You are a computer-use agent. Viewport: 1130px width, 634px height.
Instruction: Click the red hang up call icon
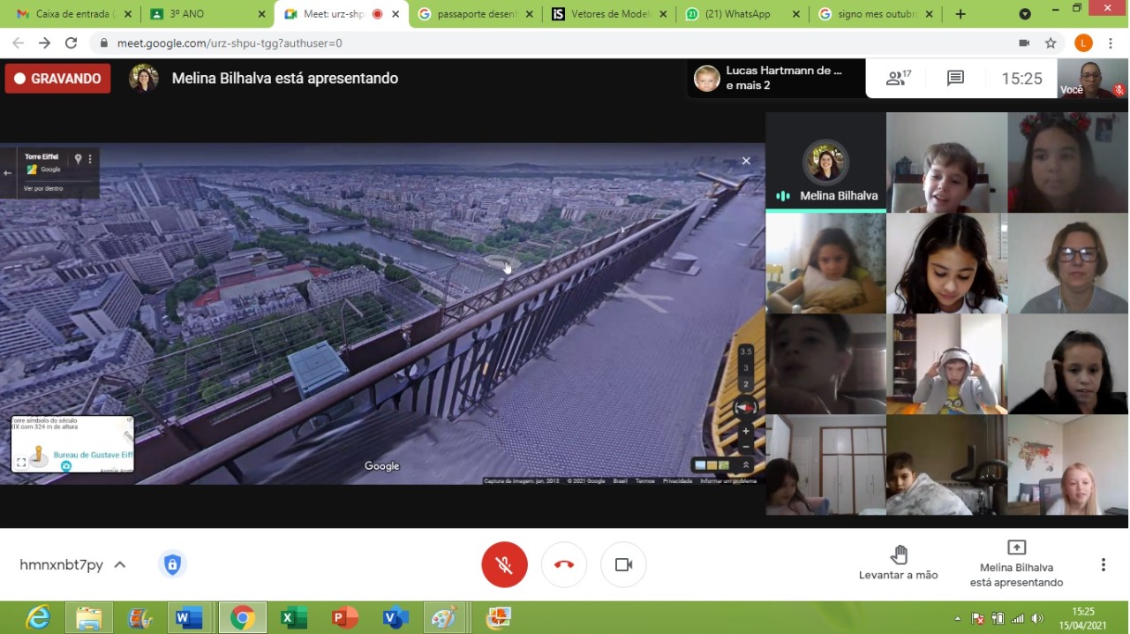click(564, 564)
